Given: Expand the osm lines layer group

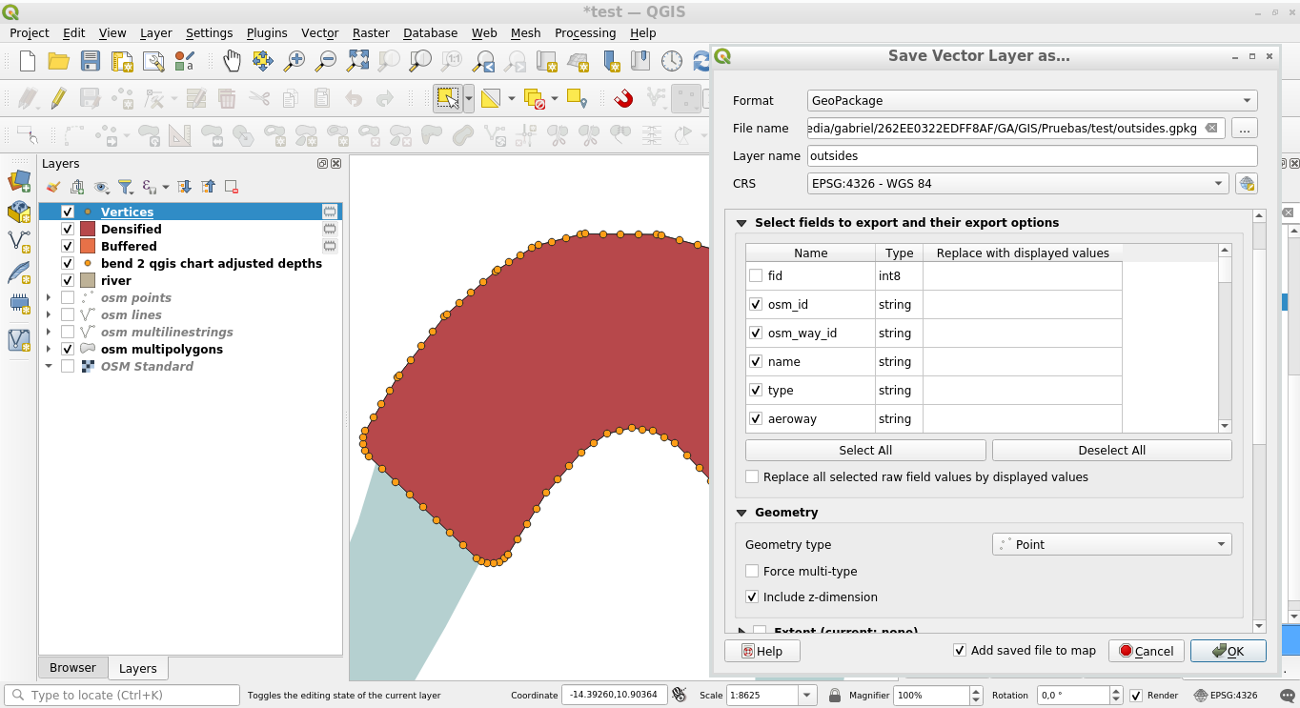Looking at the screenshot, I should click(49, 314).
